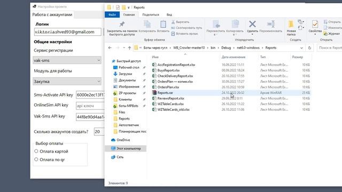The width and height of the screenshot is (342, 192).
Task: Open Рабочий стол in Quick access
Action: 129,68
